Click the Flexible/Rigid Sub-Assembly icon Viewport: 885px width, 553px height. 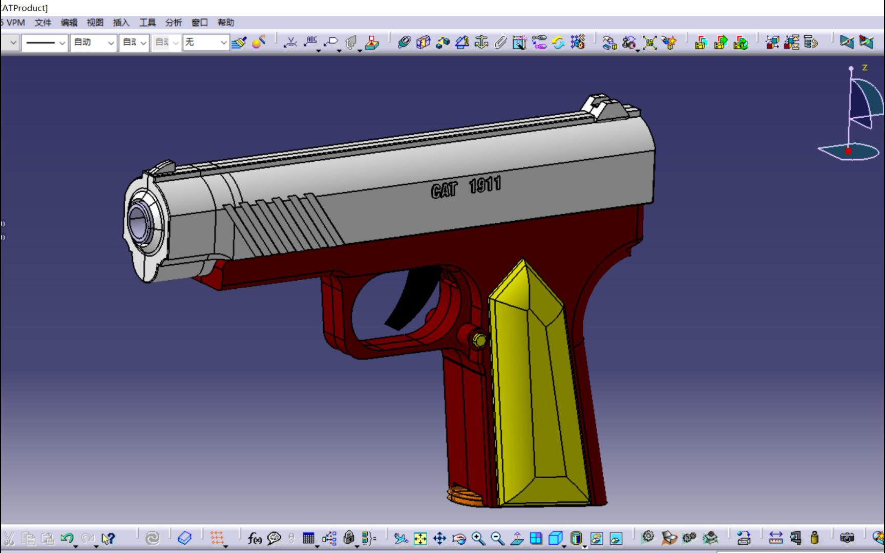coord(539,42)
